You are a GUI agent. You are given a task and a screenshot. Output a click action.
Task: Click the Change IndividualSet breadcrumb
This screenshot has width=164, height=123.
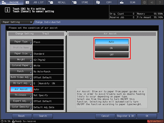click(x=48, y=22)
